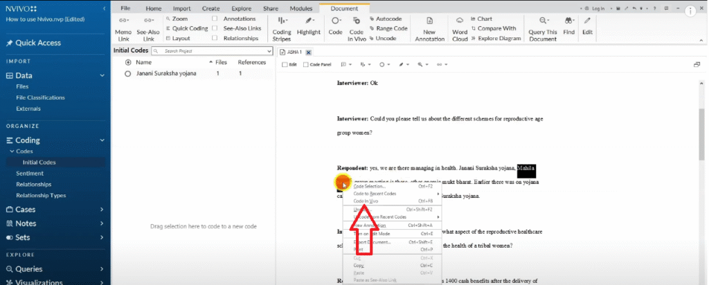The width and height of the screenshot is (709, 285).
Task: Switch to the Modules ribbon tab
Action: click(x=301, y=8)
